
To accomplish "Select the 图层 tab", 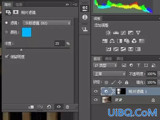I will click(x=97, y=59).
